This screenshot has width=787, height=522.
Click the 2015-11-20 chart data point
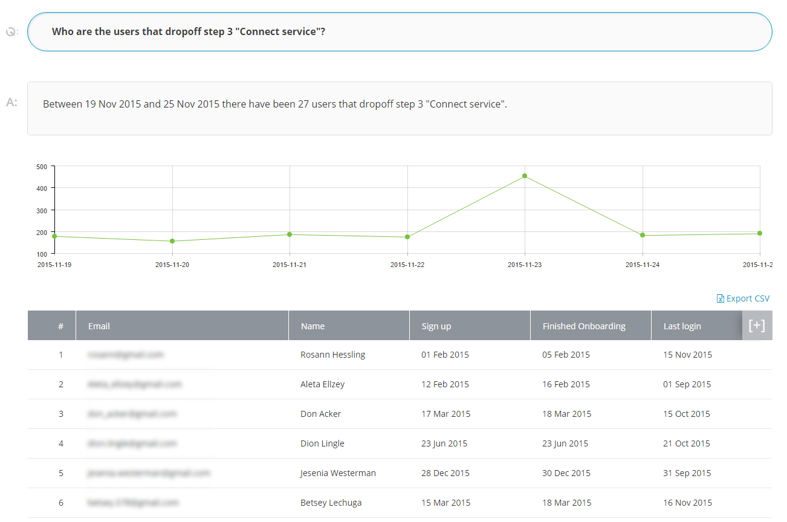coord(172,241)
